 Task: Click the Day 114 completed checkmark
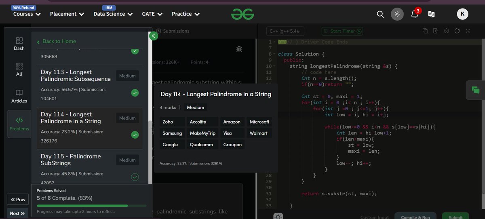coord(135,135)
